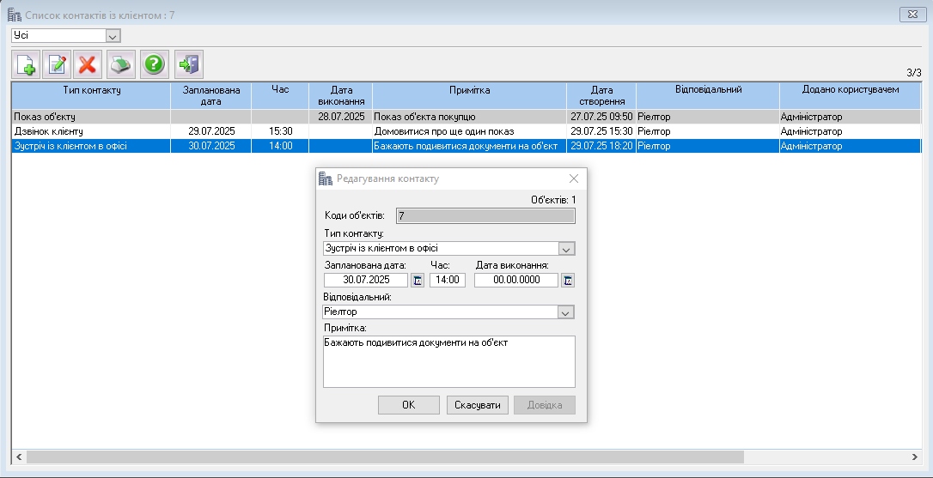
Task: Exit the list using the door icon
Action: tap(188, 64)
